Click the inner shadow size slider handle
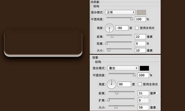The height and width of the screenshot is (111, 185). tap(109, 50)
